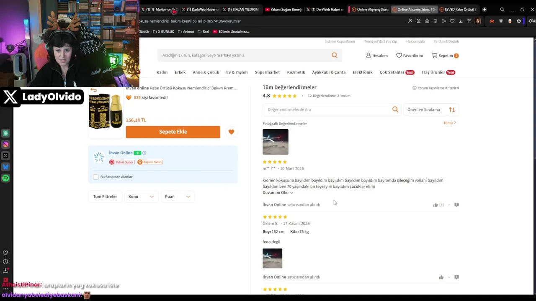The height and width of the screenshot is (301, 536).
Task: Open Hesabım account link
Action: [377, 56]
